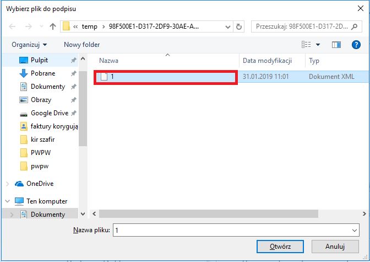Click the Up one level arrow icon

53,26
